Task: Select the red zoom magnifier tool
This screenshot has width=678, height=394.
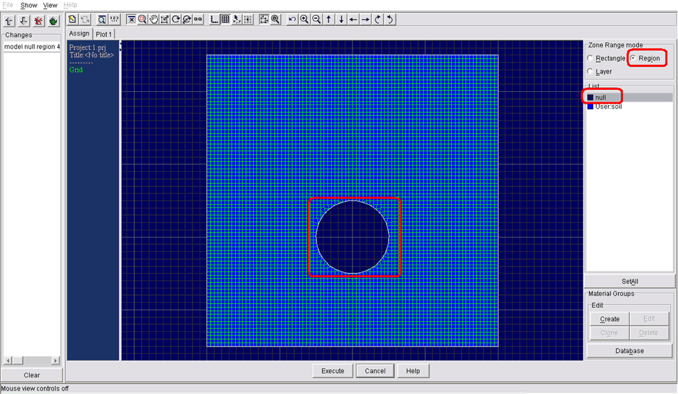Action: click(x=143, y=19)
